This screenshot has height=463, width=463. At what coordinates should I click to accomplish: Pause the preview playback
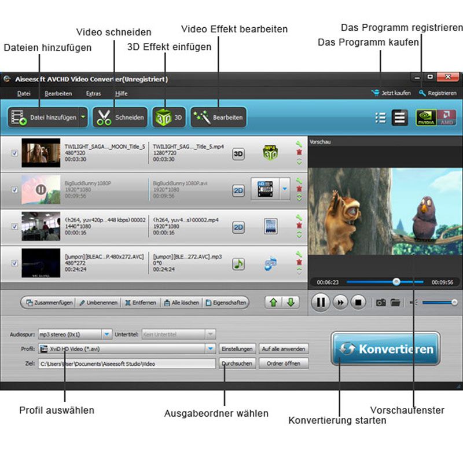(x=320, y=302)
